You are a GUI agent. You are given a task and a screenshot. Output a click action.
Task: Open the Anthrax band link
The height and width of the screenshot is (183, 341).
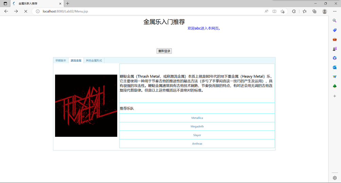[197, 143]
